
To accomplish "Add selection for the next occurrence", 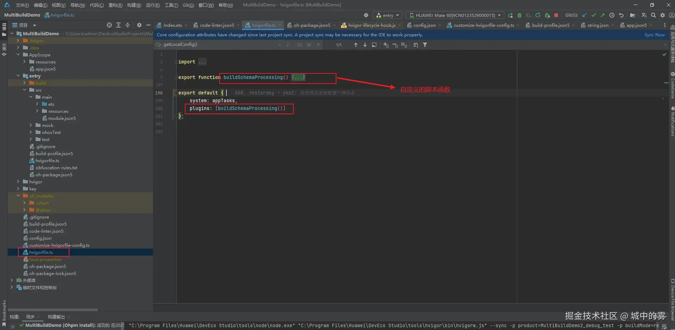I will [386, 45].
